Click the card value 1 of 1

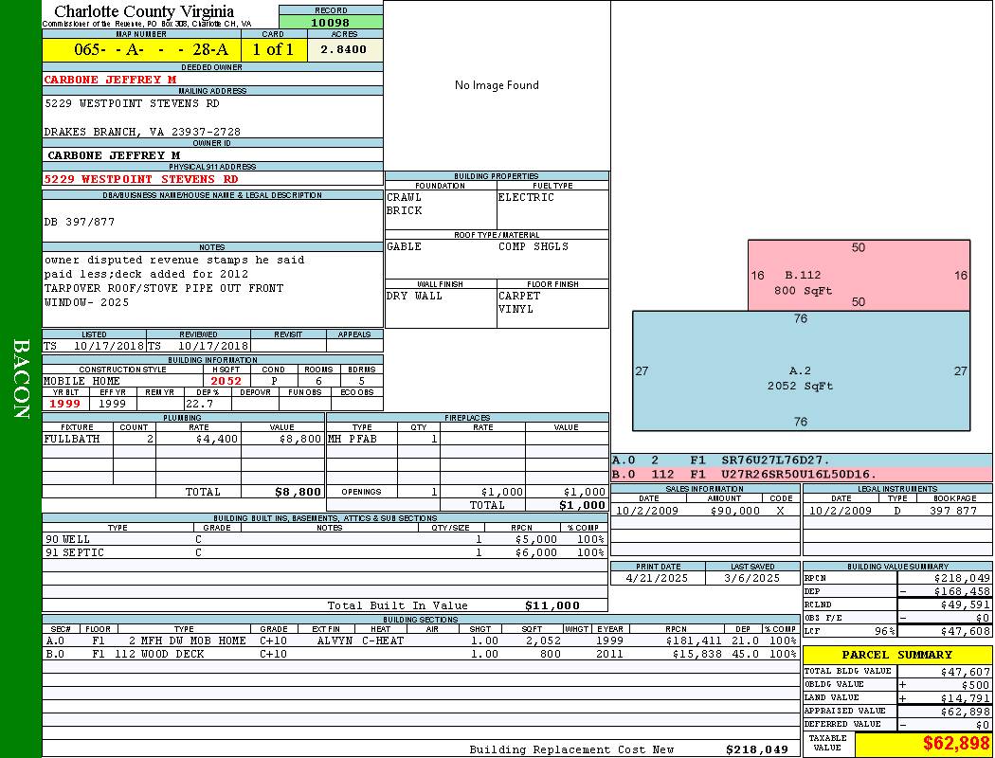(x=274, y=49)
